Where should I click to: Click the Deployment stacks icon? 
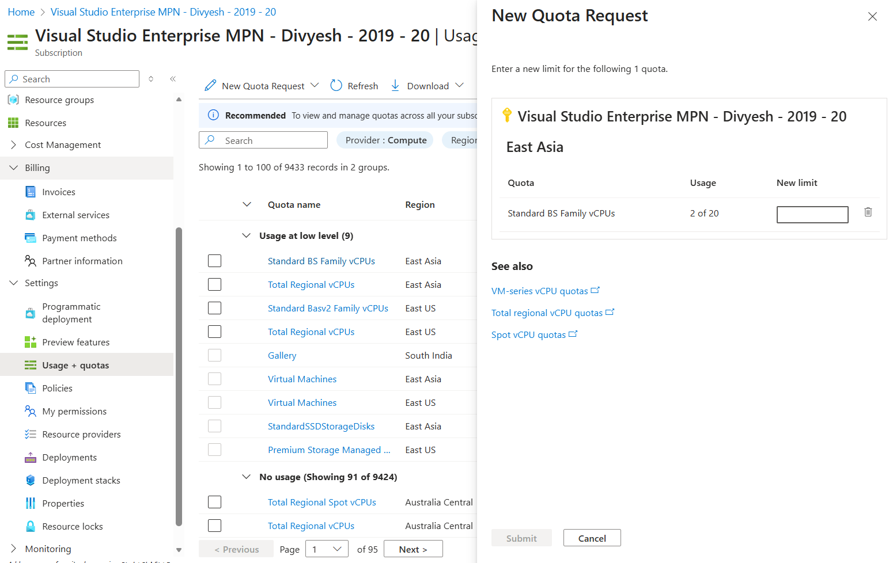coord(31,480)
